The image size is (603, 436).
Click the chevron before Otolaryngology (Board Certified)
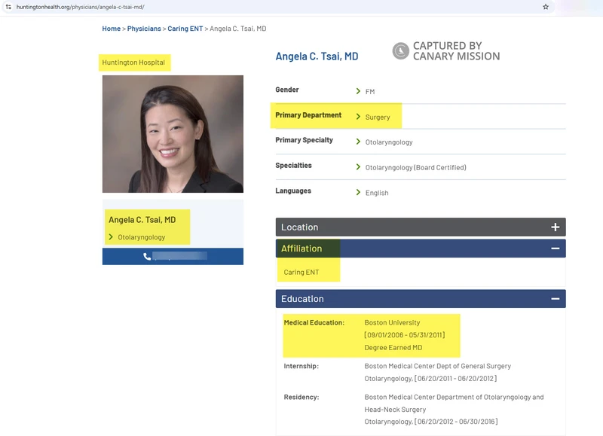[x=358, y=167]
